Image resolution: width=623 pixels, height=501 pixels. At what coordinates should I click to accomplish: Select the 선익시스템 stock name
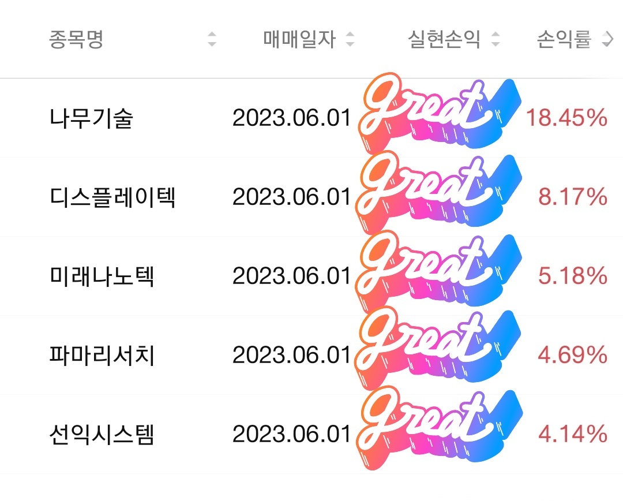coord(102,434)
